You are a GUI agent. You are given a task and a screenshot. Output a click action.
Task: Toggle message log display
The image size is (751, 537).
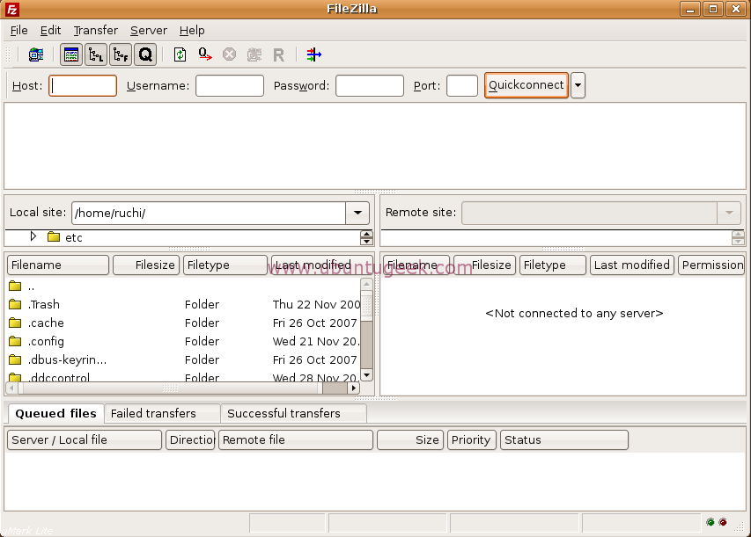tap(71, 55)
